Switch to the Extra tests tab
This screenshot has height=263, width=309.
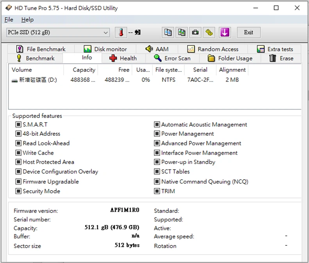[275, 49]
